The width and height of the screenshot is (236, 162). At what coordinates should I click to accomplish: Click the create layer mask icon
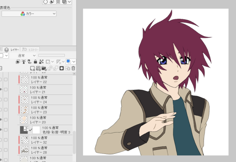coord(62,68)
